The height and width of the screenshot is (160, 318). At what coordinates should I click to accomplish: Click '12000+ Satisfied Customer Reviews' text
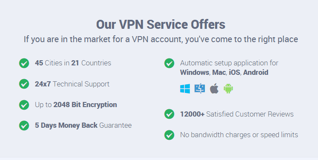click(x=237, y=114)
